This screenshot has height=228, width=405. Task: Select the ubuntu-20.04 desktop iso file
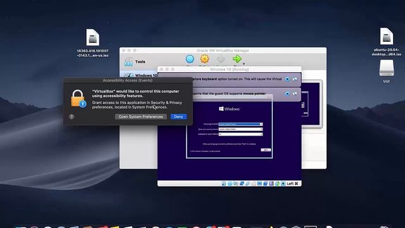(387, 42)
